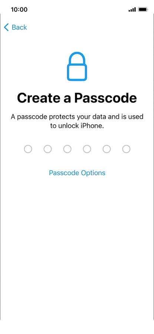
Task: Tap the 10:00 status bar clock
Action: click(x=19, y=10)
